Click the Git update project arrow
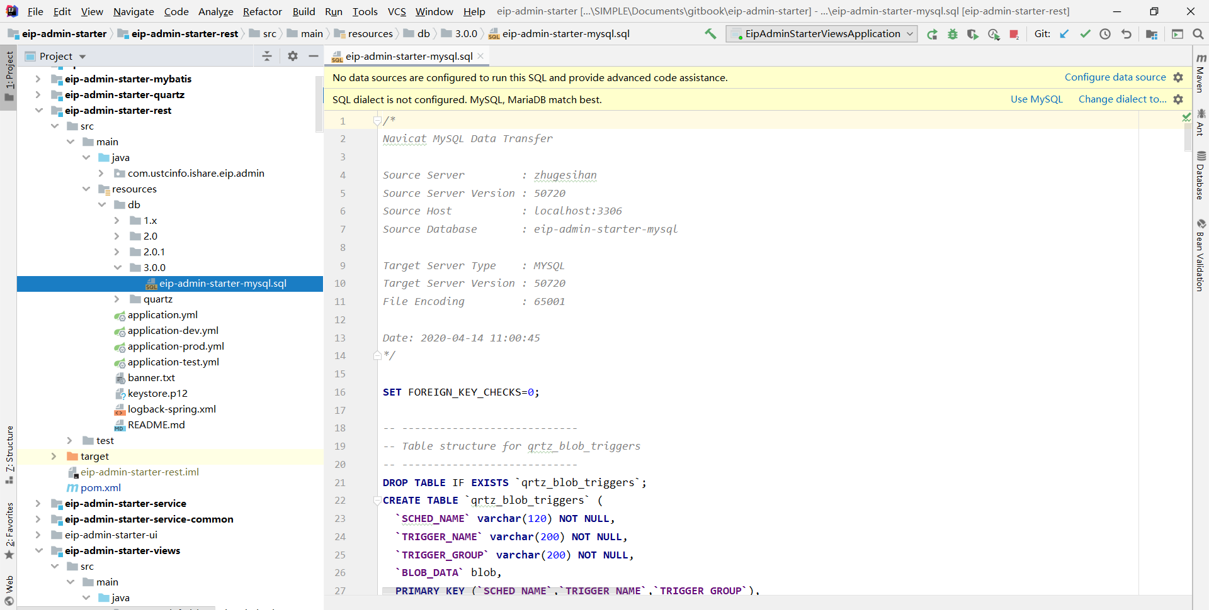The height and width of the screenshot is (610, 1209). click(x=1064, y=34)
